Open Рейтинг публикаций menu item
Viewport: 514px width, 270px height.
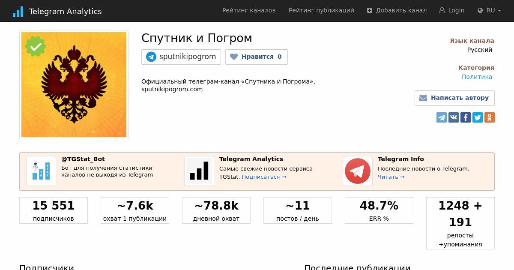321,10
